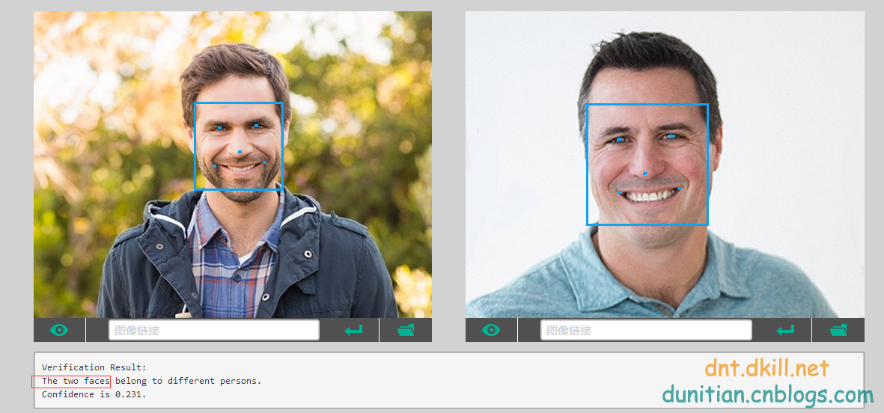Viewport: 884px width, 413px height.
Task: Open the folder icon under the right photo
Action: 838,330
